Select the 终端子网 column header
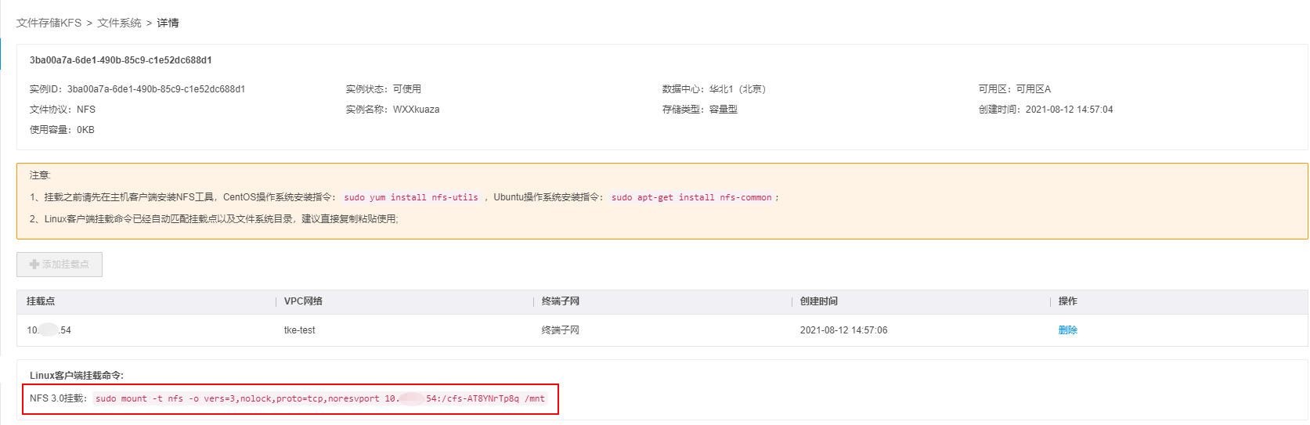This screenshot has height=425, width=1310. click(x=561, y=301)
